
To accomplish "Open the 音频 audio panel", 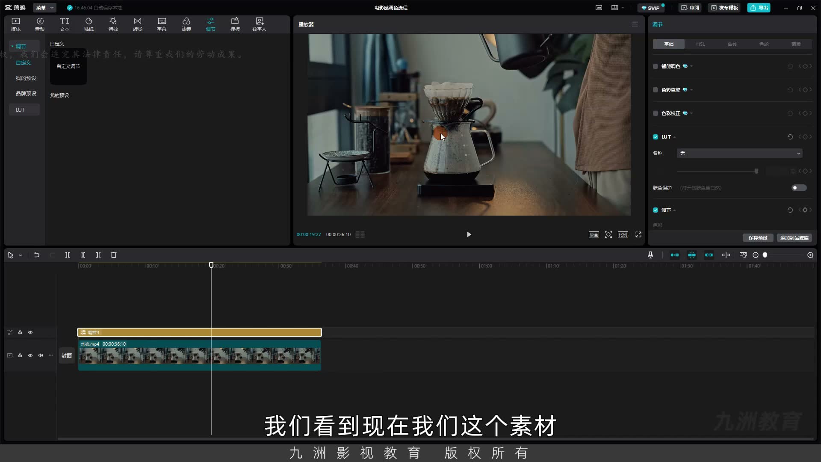I will click(40, 24).
